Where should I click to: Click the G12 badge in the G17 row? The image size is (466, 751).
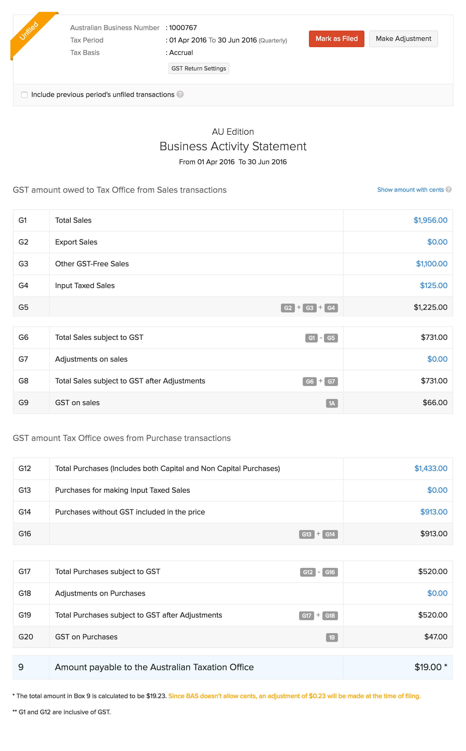coord(308,572)
